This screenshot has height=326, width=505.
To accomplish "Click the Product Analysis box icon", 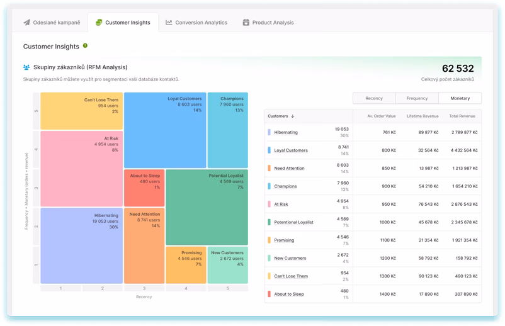I will pos(246,23).
